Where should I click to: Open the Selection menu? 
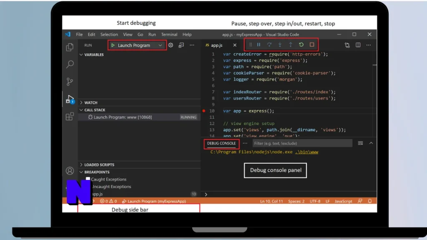(x=109, y=35)
